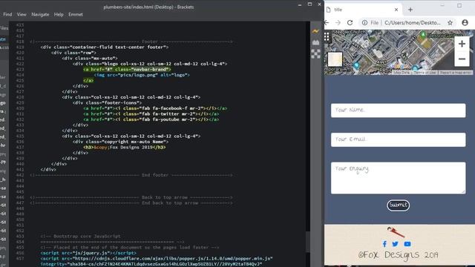Click the img src logo.png code line
This screenshot has height=267, width=475.
pyautogui.click(x=142, y=75)
